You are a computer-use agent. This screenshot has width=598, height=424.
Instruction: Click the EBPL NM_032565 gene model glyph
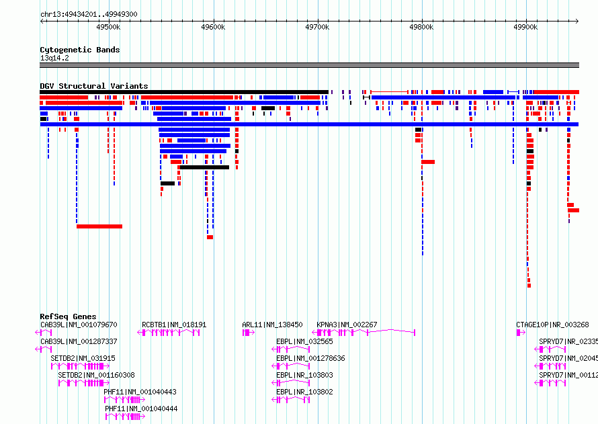(291, 349)
